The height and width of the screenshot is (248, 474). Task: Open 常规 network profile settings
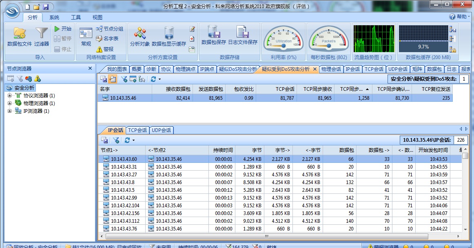(86, 37)
